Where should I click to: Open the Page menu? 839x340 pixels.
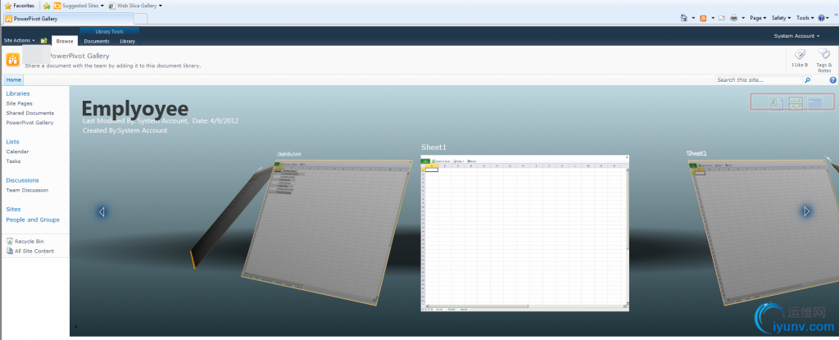pos(758,18)
